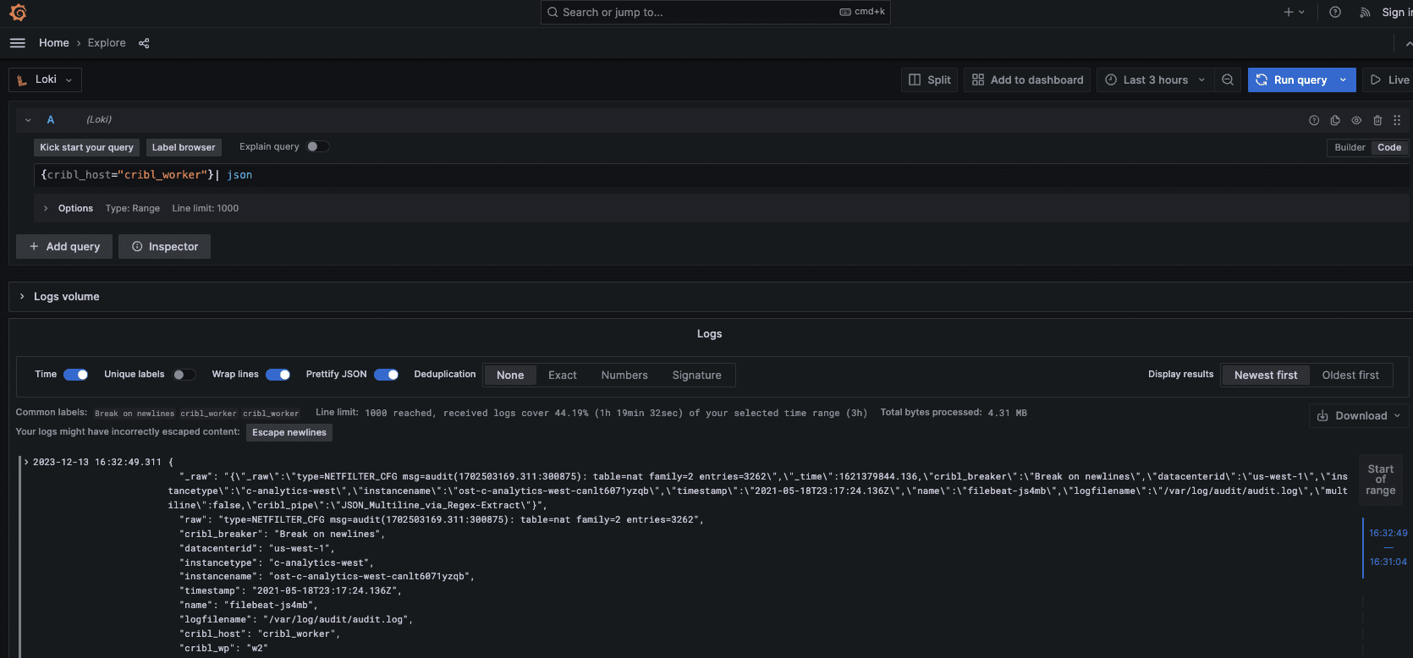This screenshot has height=658, width=1413.
Task: Remove query A with the trash icon
Action: click(x=1377, y=120)
